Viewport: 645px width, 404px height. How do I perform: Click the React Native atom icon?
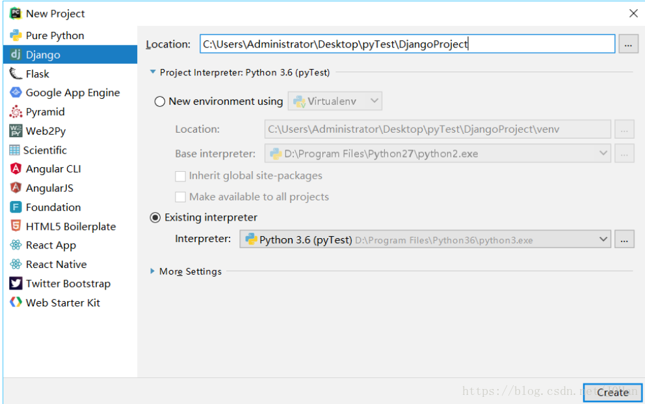click(16, 264)
